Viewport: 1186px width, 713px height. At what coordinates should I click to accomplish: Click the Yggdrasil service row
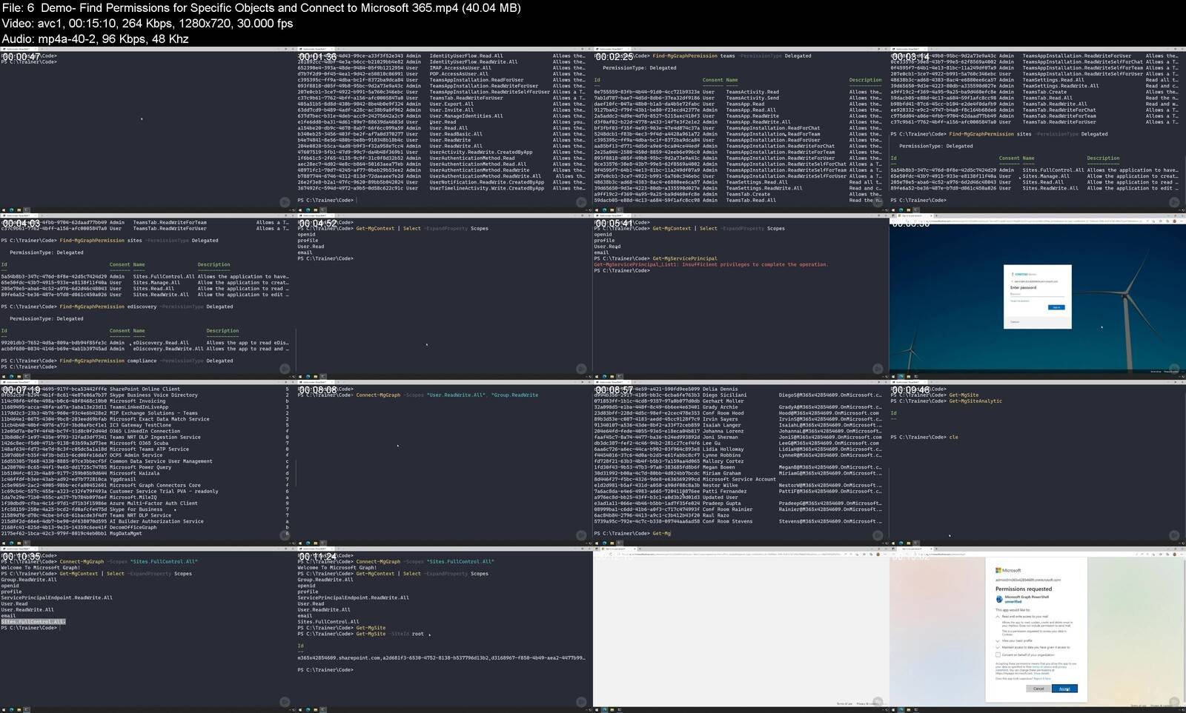[x=145, y=479]
